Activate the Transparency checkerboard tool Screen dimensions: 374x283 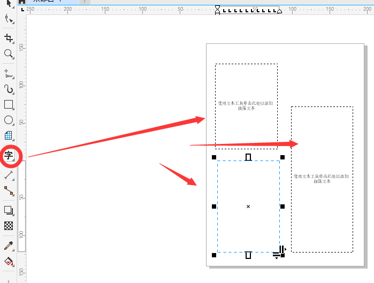coord(9,226)
